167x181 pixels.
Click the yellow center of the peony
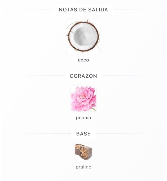click(82, 96)
